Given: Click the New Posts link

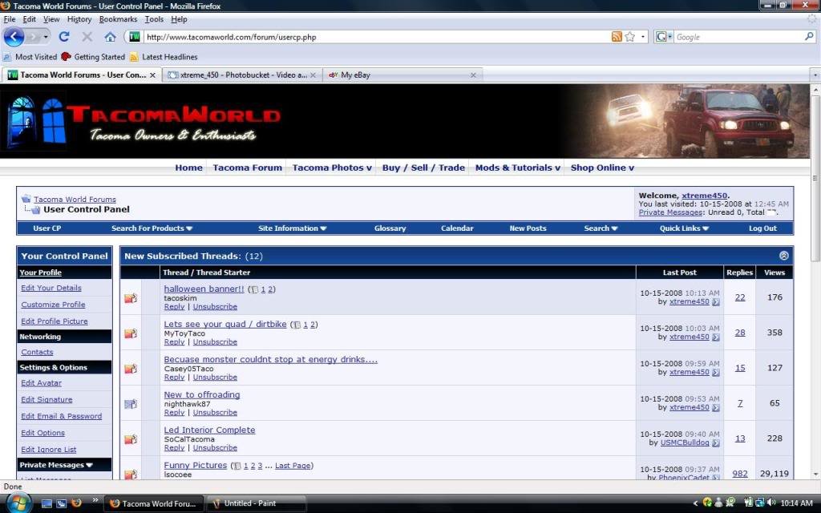Looking at the screenshot, I should coord(528,228).
